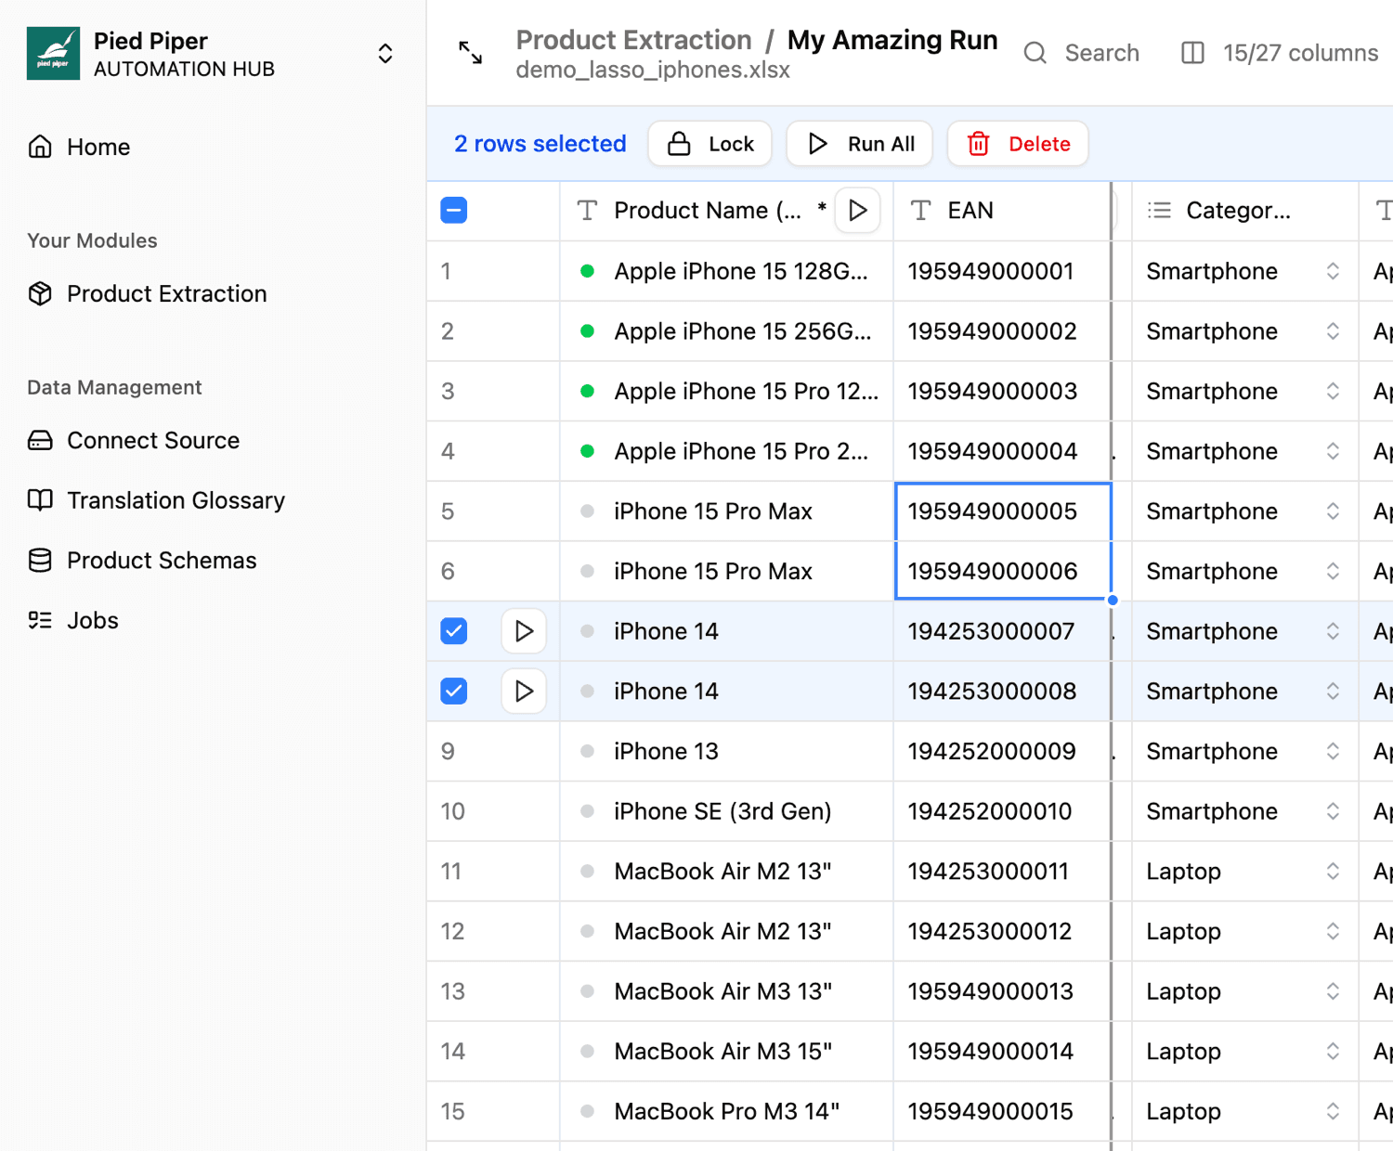Open Translation Glossary via its book icon
The image size is (1393, 1151).
(40, 499)
